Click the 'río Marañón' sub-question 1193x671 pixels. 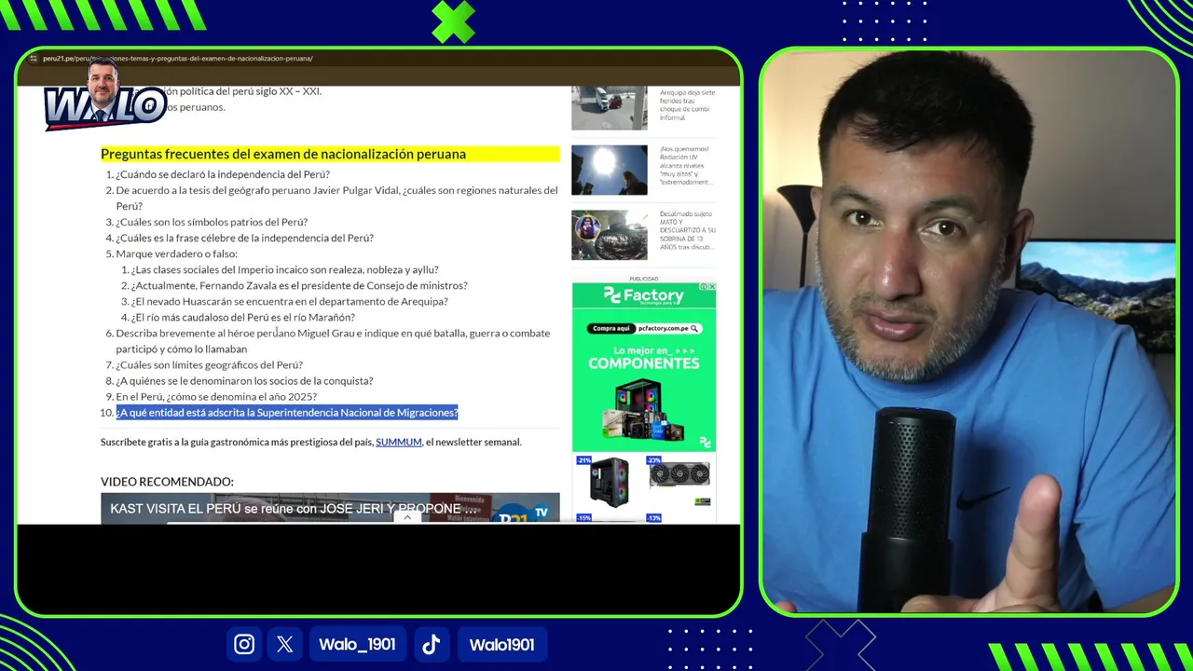[x=242, y=317]
